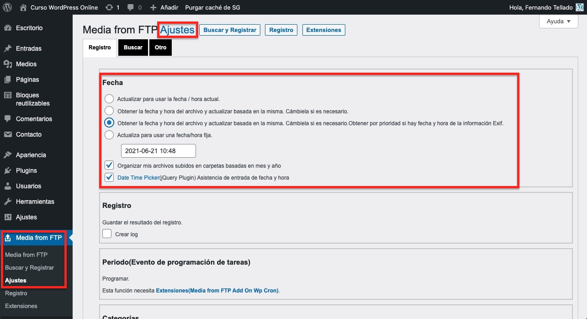Click the WordPress logo in admin bar
The width and height of the screenshot is (587, 319).
pos(8,7)
